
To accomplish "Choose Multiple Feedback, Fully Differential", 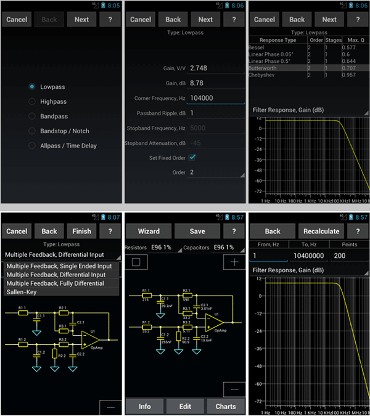I will coord(61,283).
